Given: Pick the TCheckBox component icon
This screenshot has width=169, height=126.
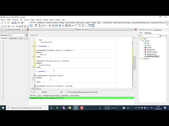Looking at the screenshot, I should (60, 26).
